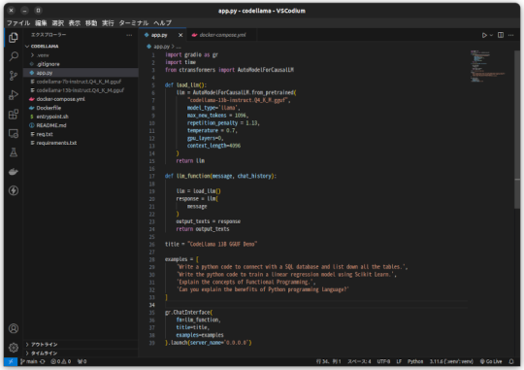Select Python interpreter 3.11.6 venv

click(451, 361)
